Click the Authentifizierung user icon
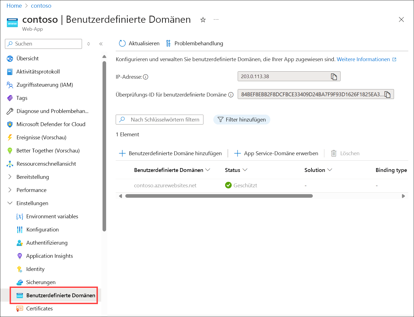The width and height of the screenshot is (414, 317). [20, 243]
